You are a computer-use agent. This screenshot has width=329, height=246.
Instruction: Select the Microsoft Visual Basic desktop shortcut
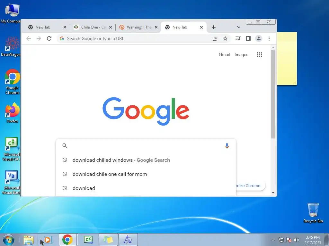point(12,182)
